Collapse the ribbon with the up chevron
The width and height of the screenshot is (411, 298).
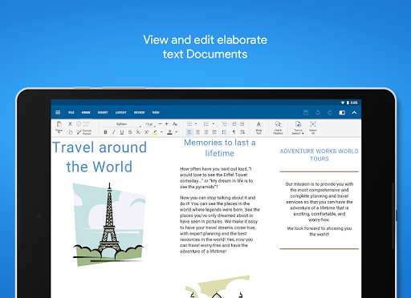354,112
